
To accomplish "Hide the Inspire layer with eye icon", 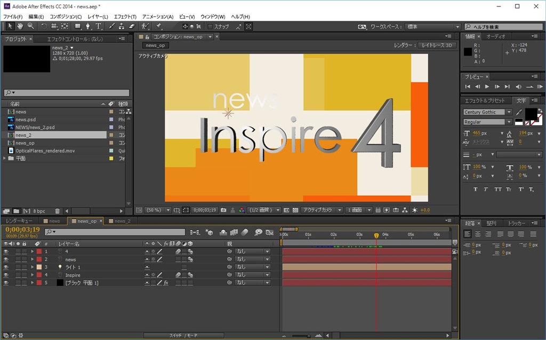I will pyautogui.click(x=6, y=275).
